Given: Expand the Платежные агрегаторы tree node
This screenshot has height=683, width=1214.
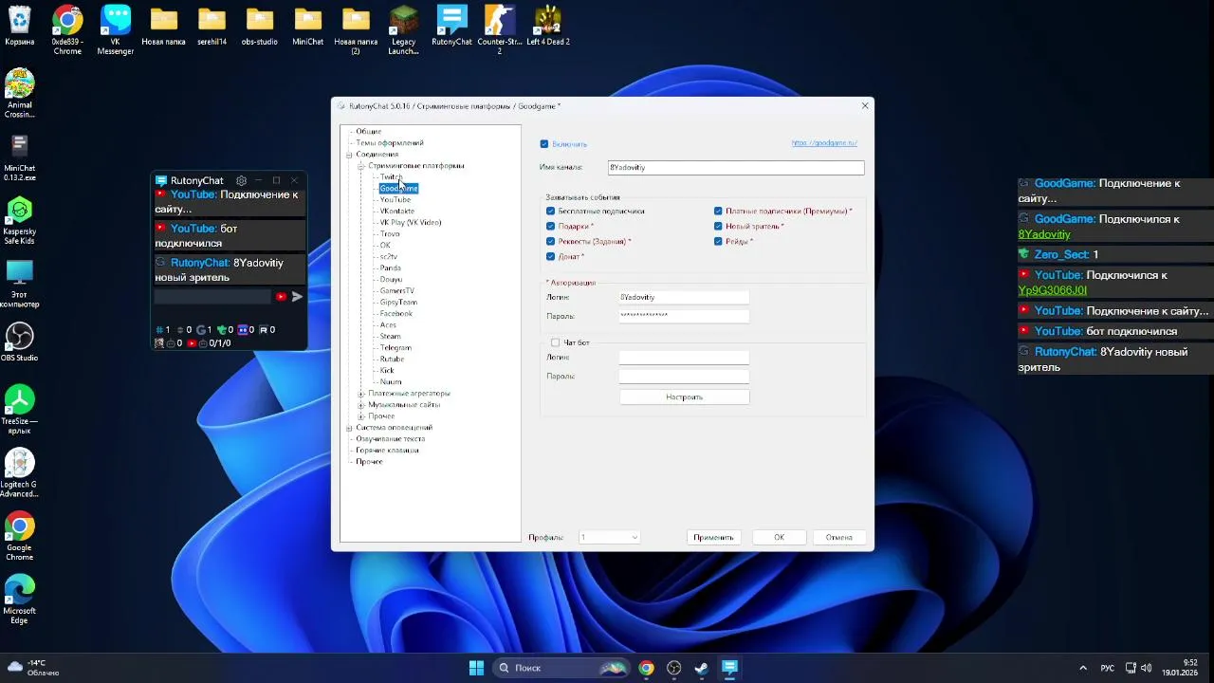Looking at the screenshot, I should tap(361, 394).
